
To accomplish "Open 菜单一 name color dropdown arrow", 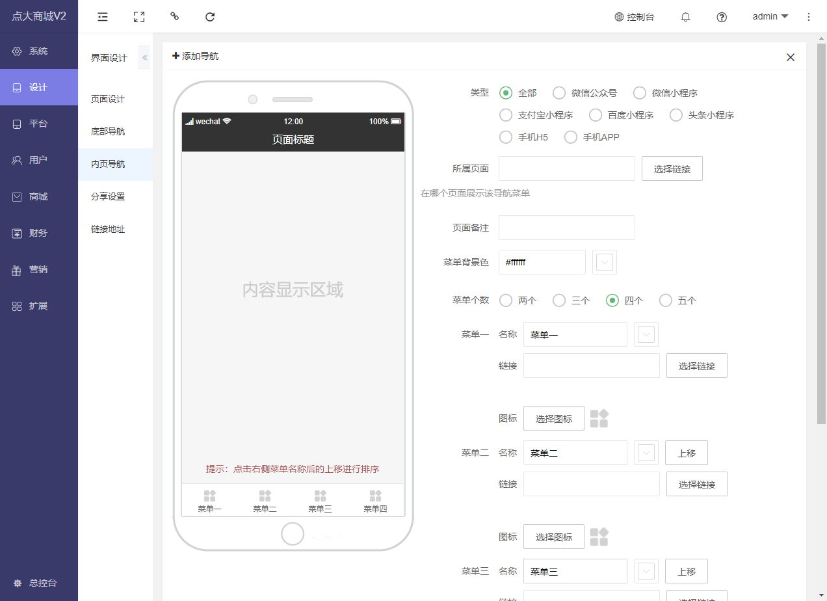I will tap(646, 334).
